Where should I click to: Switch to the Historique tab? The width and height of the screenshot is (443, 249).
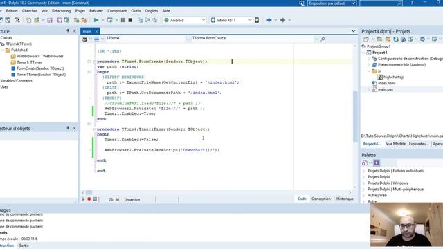coord(345,199)
